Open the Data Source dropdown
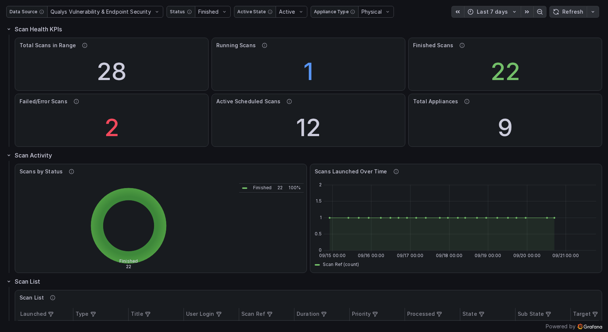Viewport: 608px width, 332px height. click(105, 12)
